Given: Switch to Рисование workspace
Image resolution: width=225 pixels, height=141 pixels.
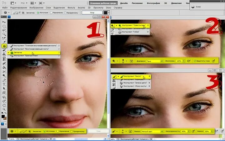Looking at the screenshot, I should 137,3.
